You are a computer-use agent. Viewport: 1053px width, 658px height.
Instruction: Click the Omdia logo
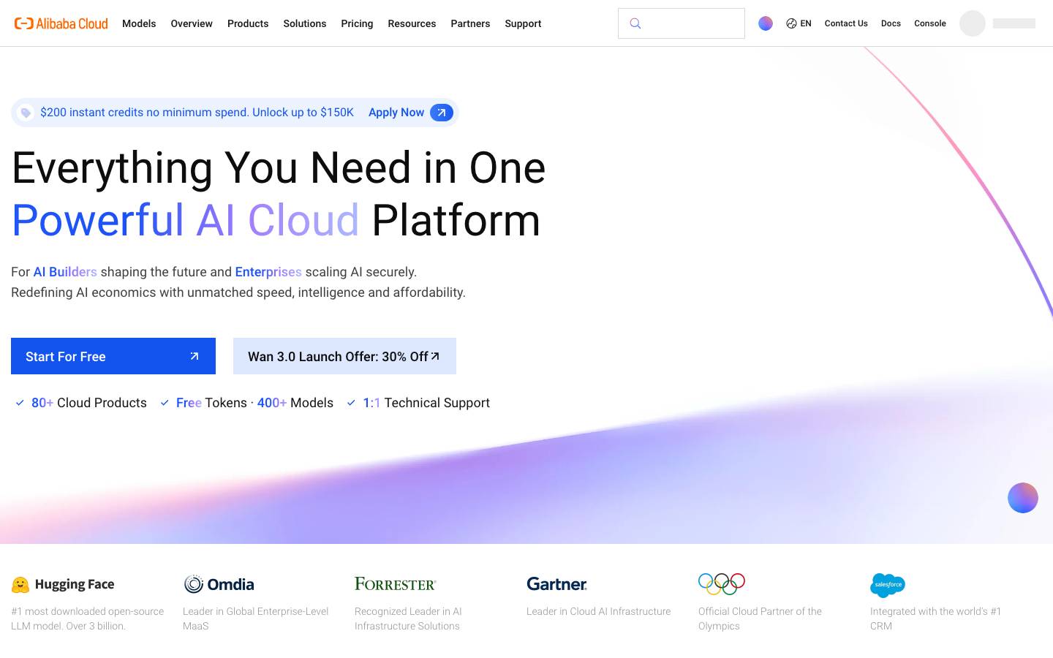pos(219,584)
